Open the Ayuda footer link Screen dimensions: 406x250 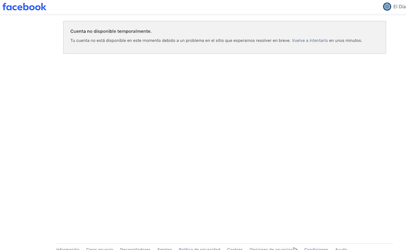point(341,249)
